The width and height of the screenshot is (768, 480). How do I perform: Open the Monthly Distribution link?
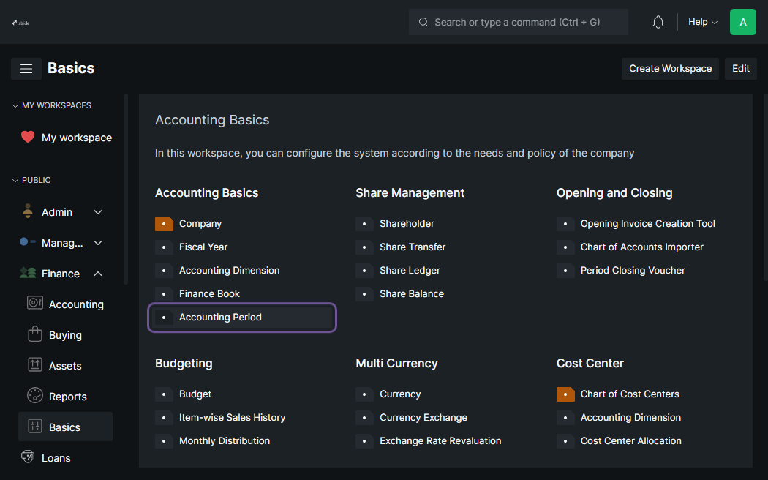pyautogui.click(x=225, y=440)
